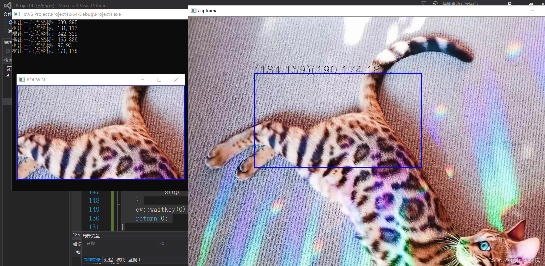Collapse the expanded solution tree node

click(8, 75)
